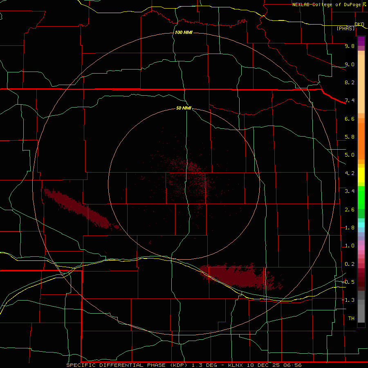Click the 6.6 value on the color scale
368x368 pixels.
click(x=350, y=119)
